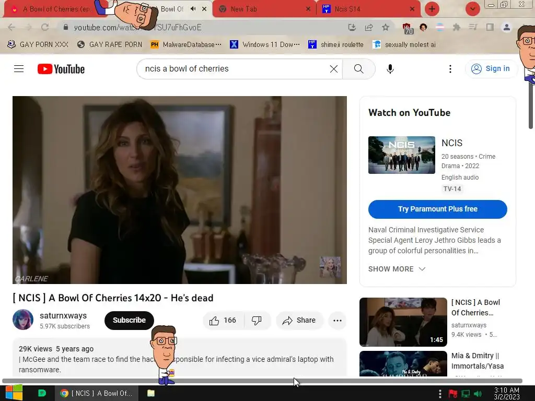Click the video player to pause
Image resolution: width=535 pixels, height=401 pixels.
pos(180,190)
